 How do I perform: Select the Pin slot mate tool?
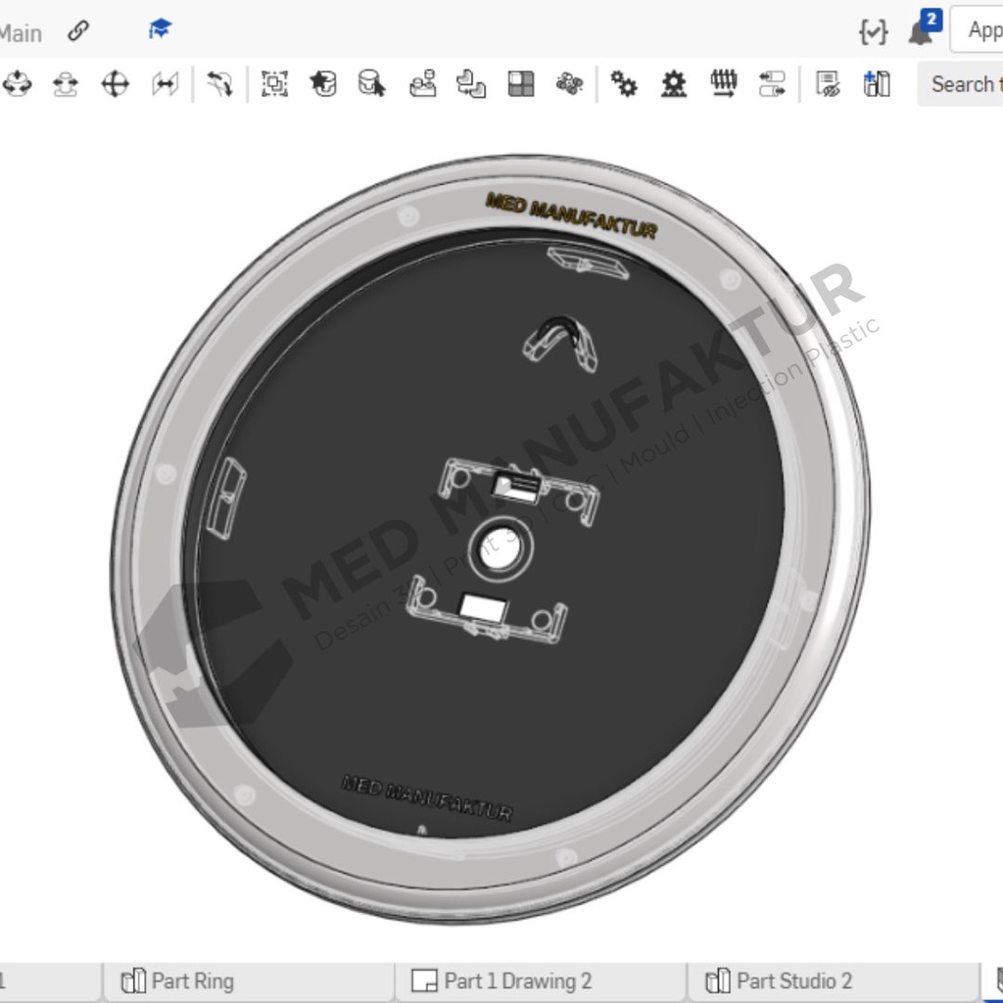pos(66,84)
